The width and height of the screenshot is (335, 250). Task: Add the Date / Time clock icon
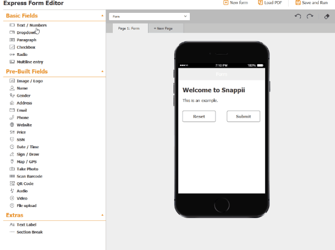(12, 147)
